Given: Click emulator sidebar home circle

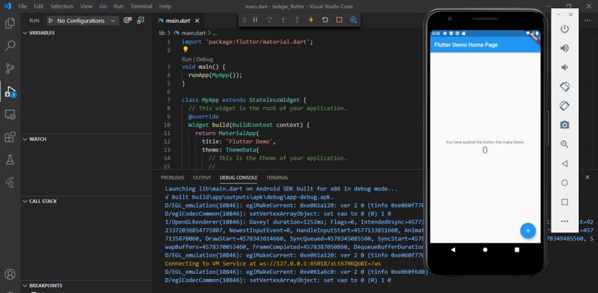Looking at the screenshot, I should coord(565,183).
